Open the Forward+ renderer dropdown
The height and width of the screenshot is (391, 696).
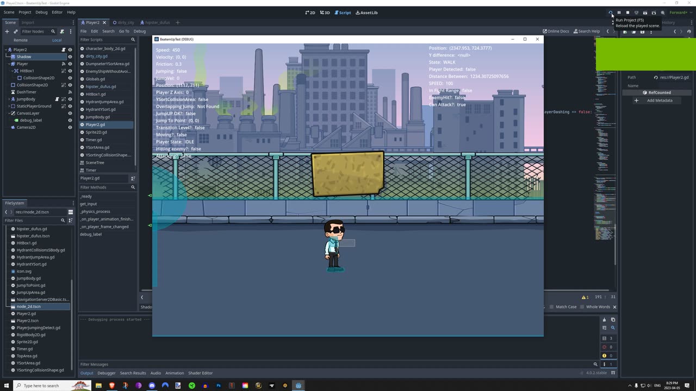(x=680, y=12)
